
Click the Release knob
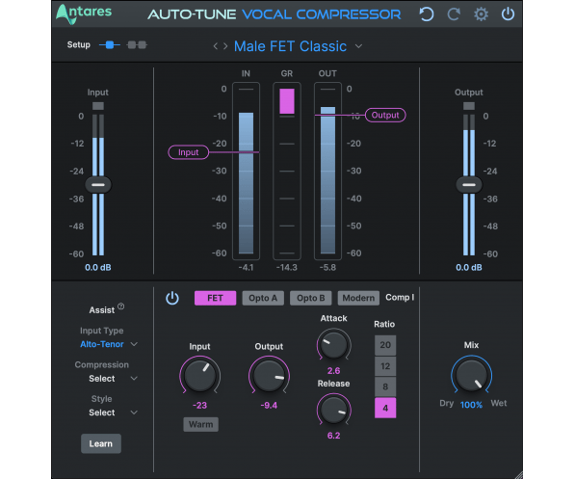tap(333, 410)
